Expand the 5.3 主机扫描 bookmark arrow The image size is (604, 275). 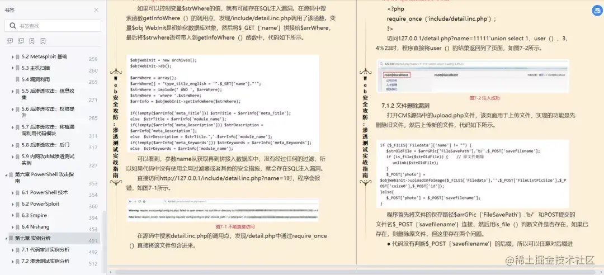pos(13,68)
